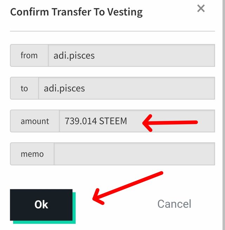Click the divider line below the title
This screenshot has width=225, height=230.
112,31
